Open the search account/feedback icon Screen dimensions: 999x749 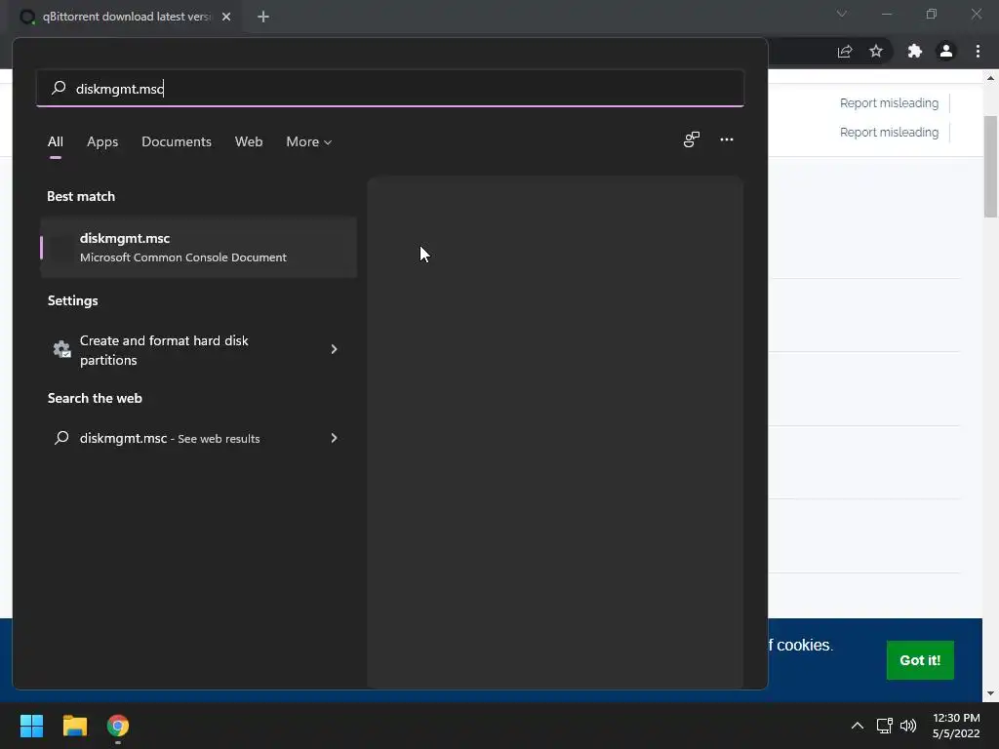(x=692, y=139)
